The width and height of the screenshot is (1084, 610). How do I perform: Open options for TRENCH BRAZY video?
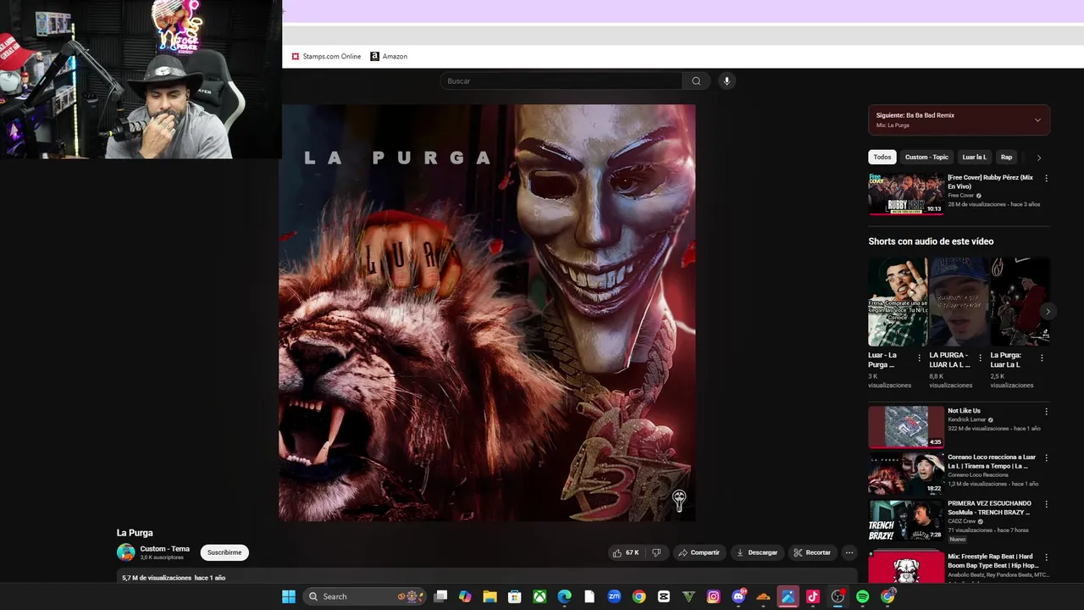pyautogui.click(x=1046, y=504)
